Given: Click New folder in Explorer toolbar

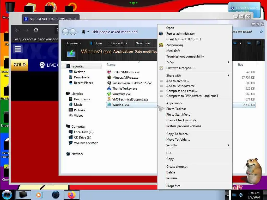Looking at the screenshot, I should pos(143,43).
